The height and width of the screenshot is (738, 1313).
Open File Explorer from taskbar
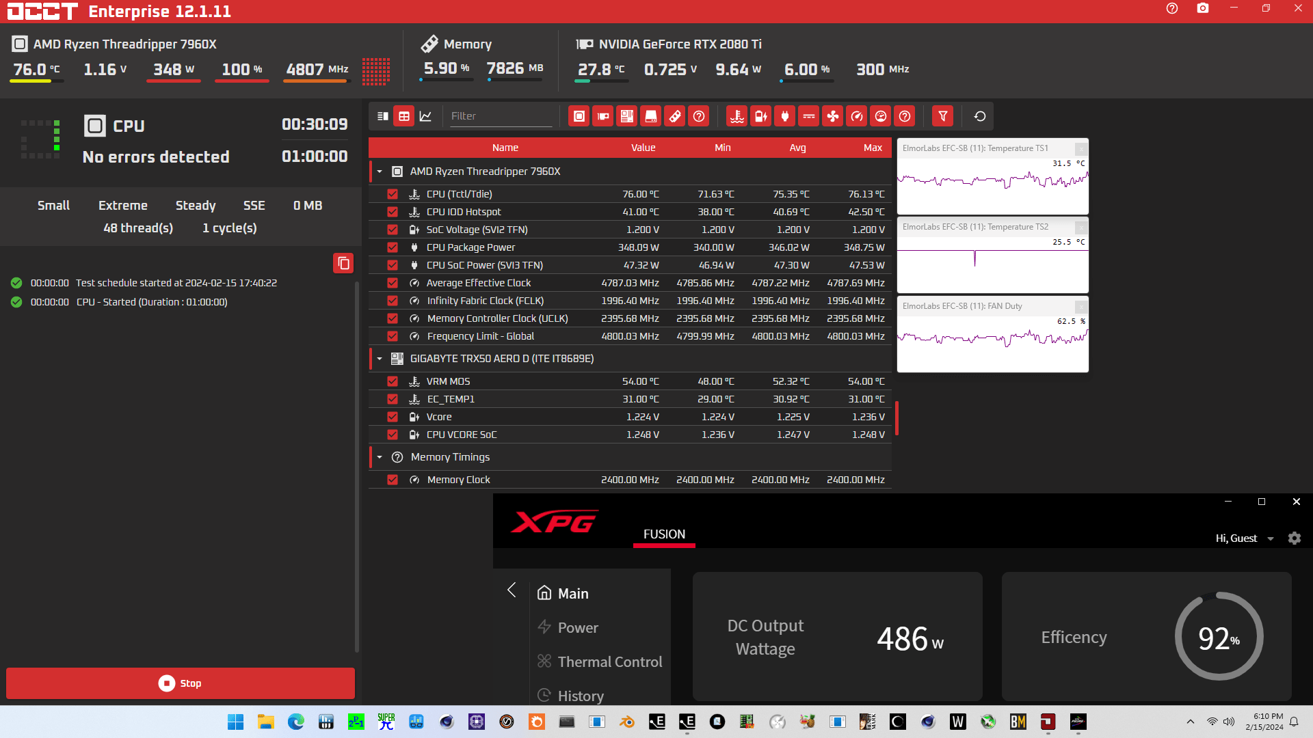pos(265,722)
